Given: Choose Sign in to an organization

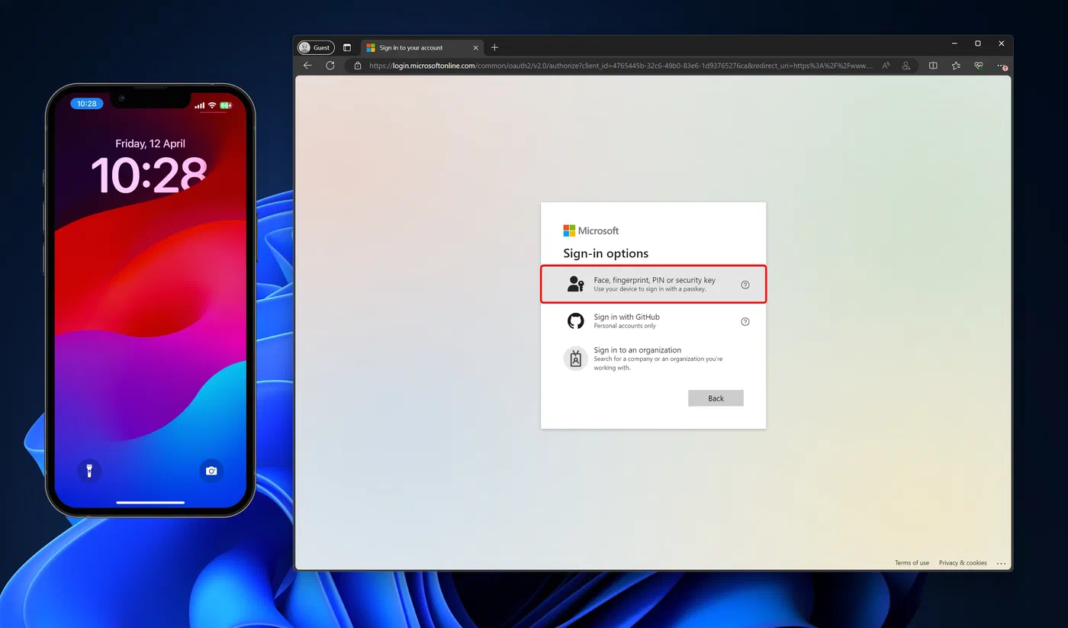Looking at the screenshot, I should click(x=653, y=359).
